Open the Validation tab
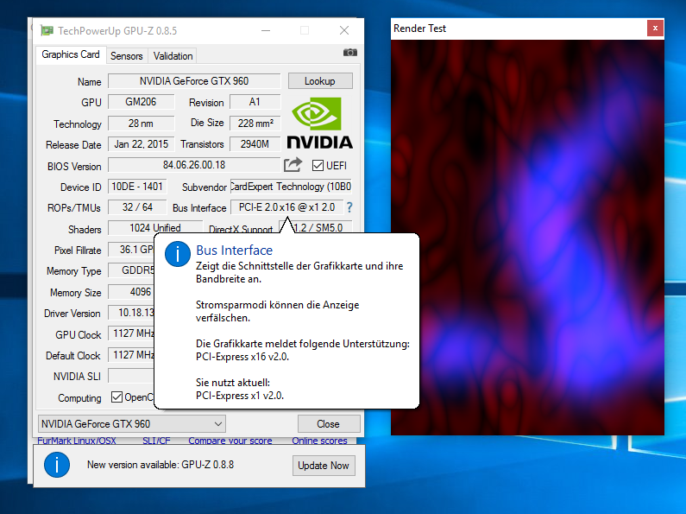 click(x=173, y=56)
